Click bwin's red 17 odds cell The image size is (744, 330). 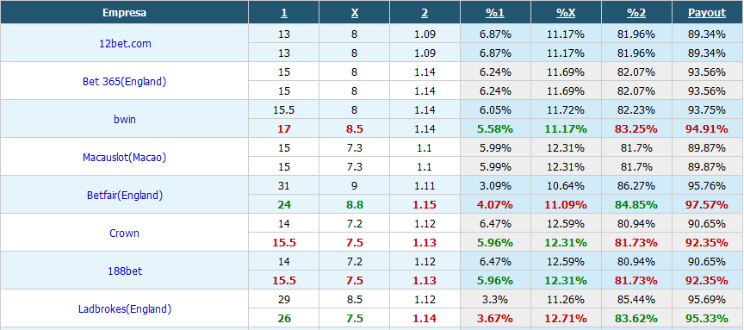(x=284, y=128)
